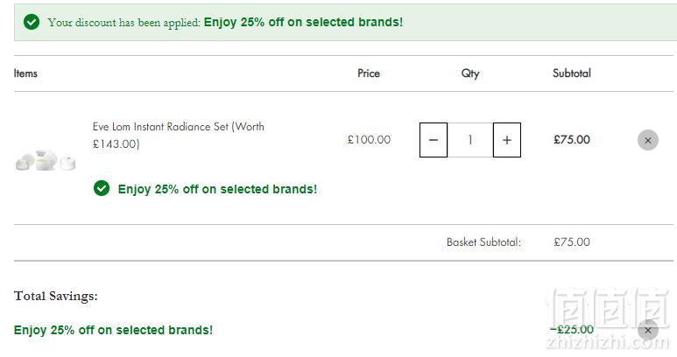Click the bold £75.00 item subtotal

coord(572,140)
